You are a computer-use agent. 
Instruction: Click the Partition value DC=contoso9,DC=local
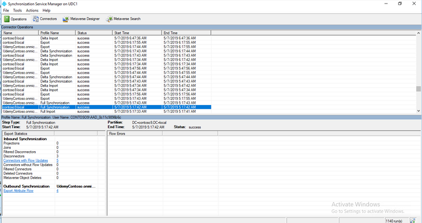149,123
